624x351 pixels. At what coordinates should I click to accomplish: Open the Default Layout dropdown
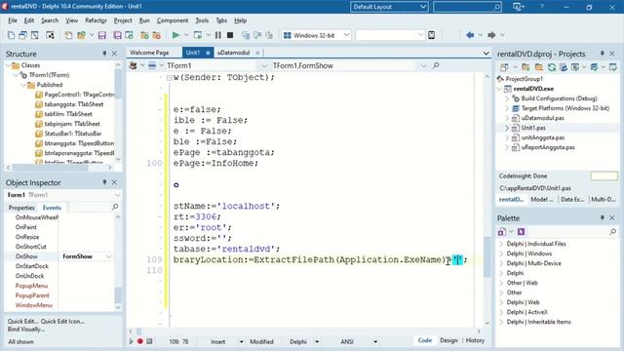423,7
